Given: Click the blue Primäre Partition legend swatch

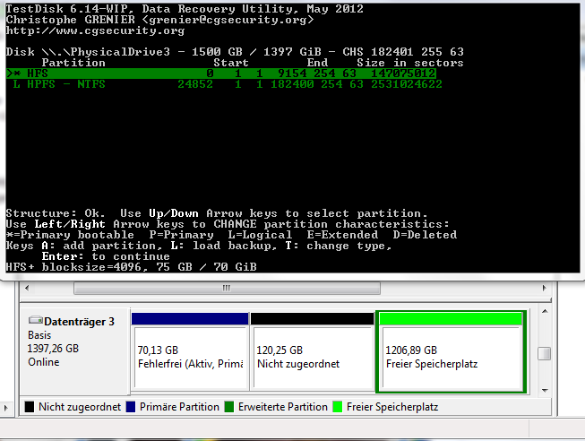Looking at the screenshot, I should [x=131, y=407].
